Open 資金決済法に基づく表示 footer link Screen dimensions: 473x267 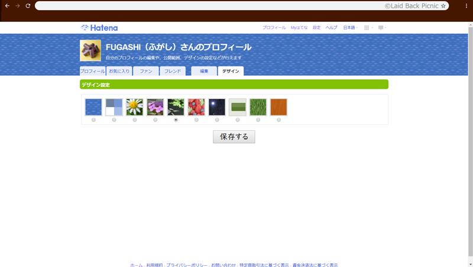(x=315, y=265)
